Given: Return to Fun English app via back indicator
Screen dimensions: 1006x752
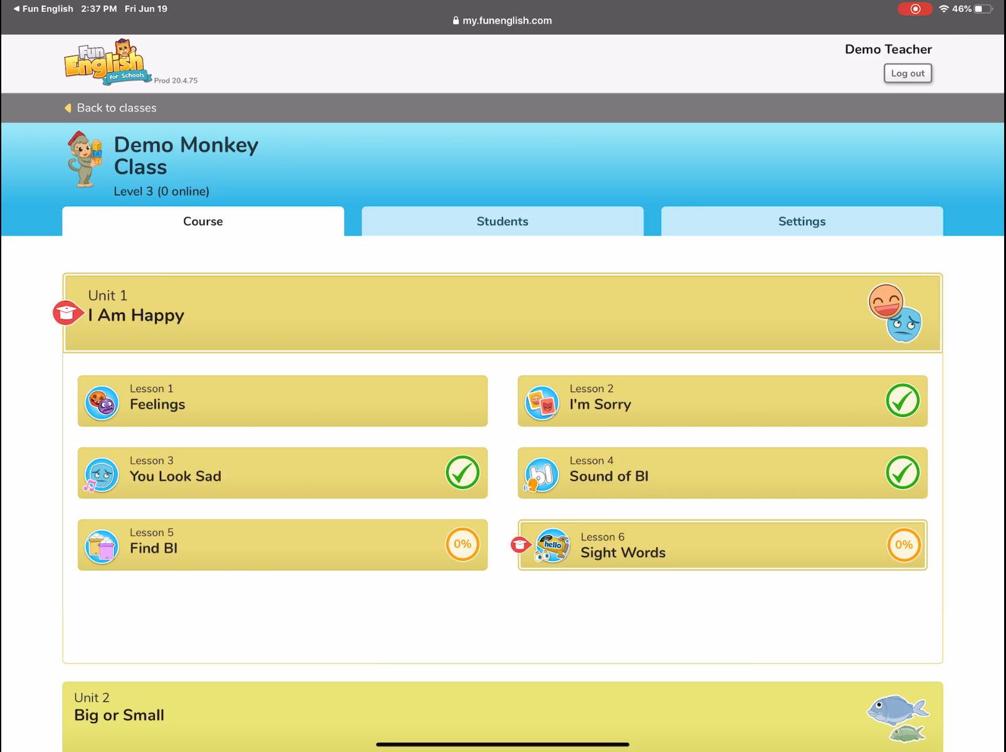Looking at the screenshot, I should (43, 9).
